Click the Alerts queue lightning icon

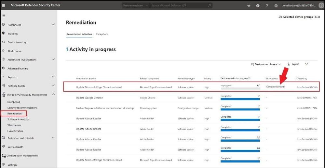[3, 51]
